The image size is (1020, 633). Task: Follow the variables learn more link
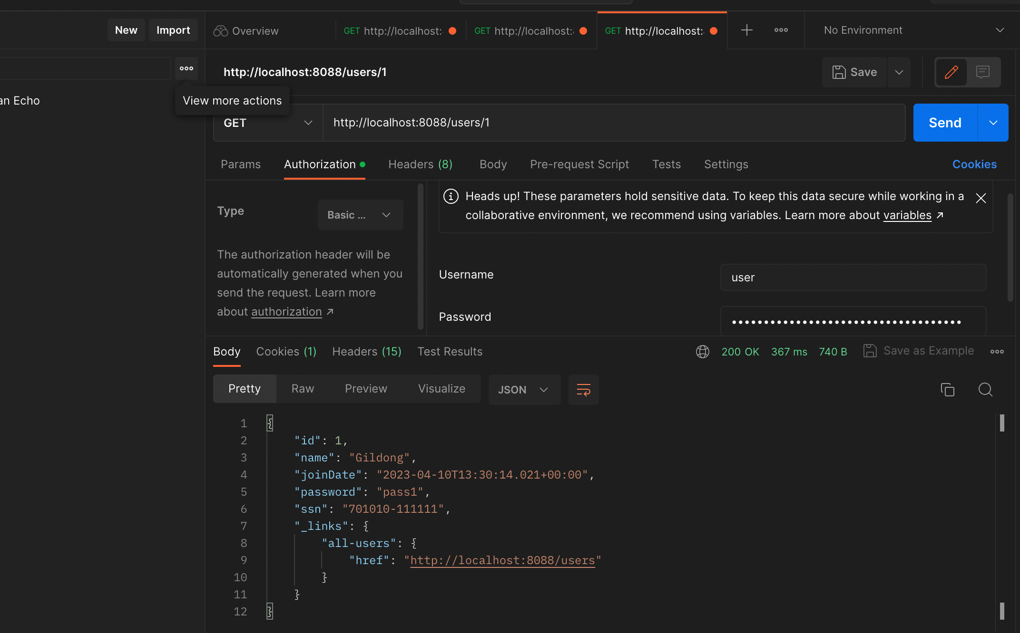click(907, 215)
